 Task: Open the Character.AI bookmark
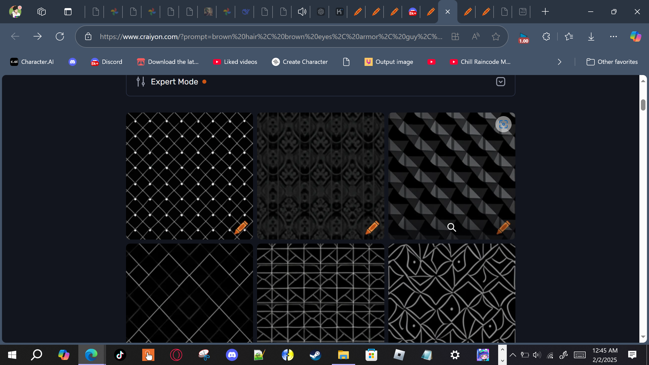32,62
